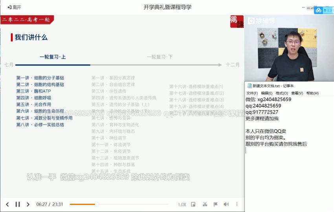Screen dimensions: 334x212
Task: Click 第八讲 · 必修一实验总结
Action: point(40,124)
